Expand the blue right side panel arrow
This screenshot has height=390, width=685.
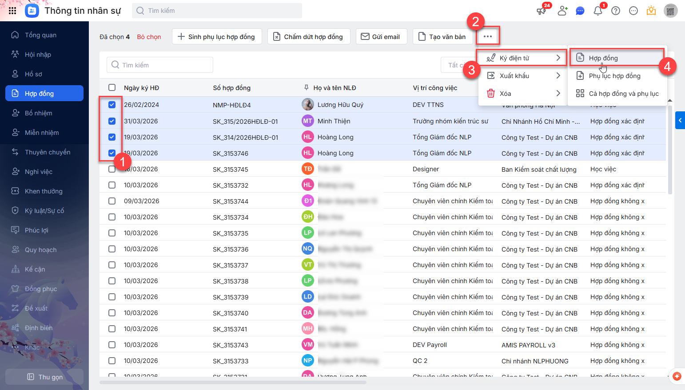680,120
